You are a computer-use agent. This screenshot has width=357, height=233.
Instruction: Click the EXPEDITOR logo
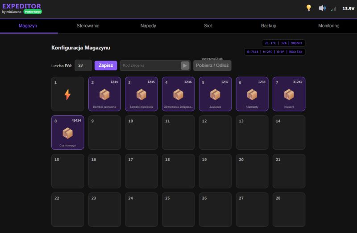coord(21,6)
